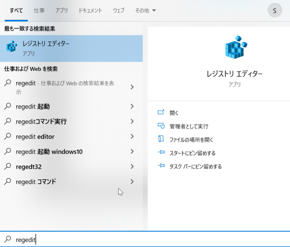
Task: Click the レジストリ エディター title in preview pane
Action: pos(235,74)
